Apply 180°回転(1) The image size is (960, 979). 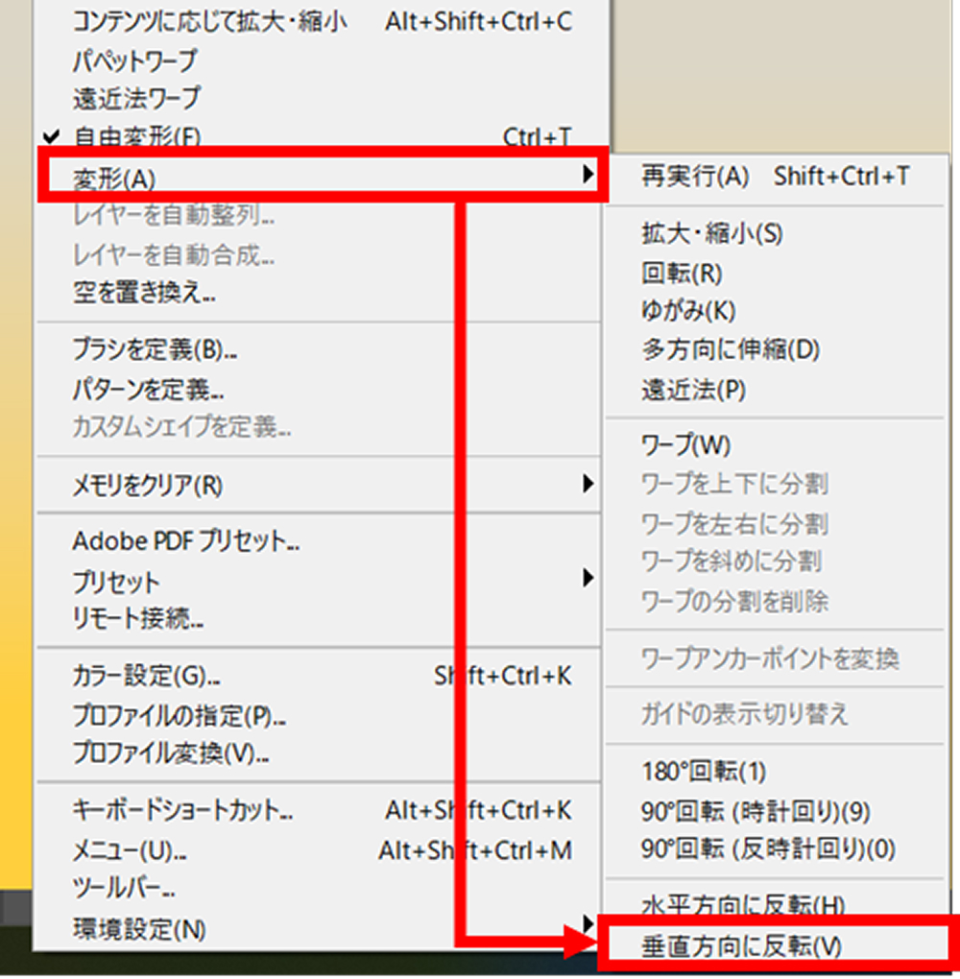pyautogui.click(x=704, y=771)
